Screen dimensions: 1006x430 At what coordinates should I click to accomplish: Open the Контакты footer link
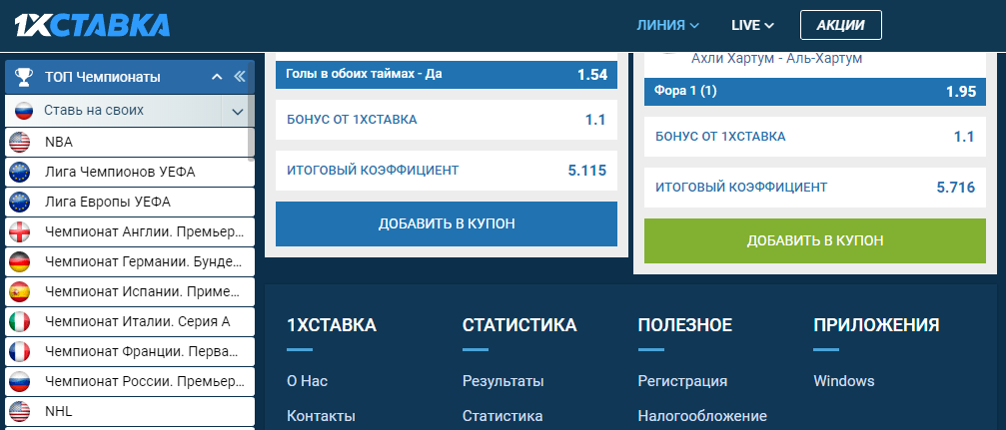[321, 416]
